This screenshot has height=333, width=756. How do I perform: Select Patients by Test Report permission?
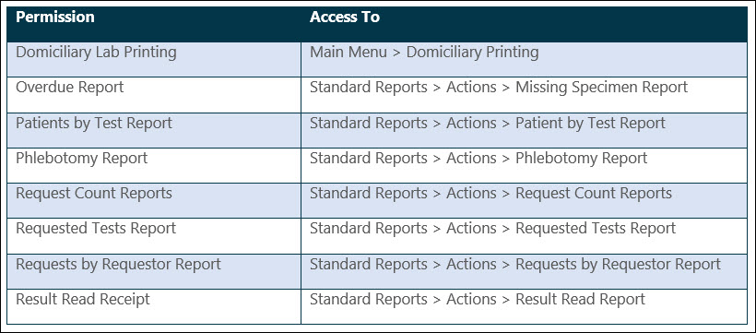(x=94, y=123)
